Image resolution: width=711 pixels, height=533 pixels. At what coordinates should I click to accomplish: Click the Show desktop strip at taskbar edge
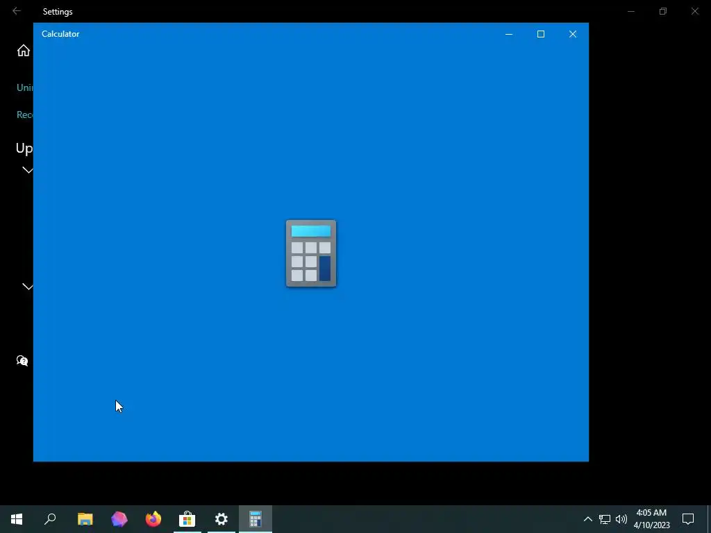tap(709, 519)
